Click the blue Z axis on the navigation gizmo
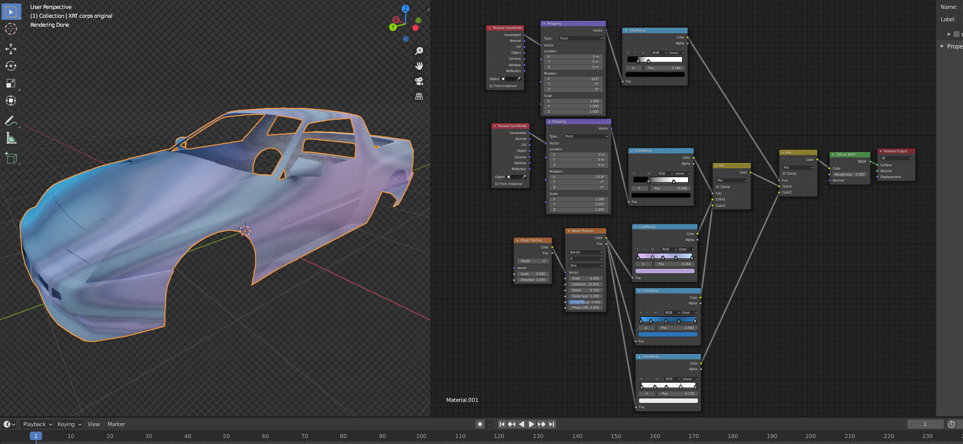Screen dimensions: 963x444 (x=405, y=8)
